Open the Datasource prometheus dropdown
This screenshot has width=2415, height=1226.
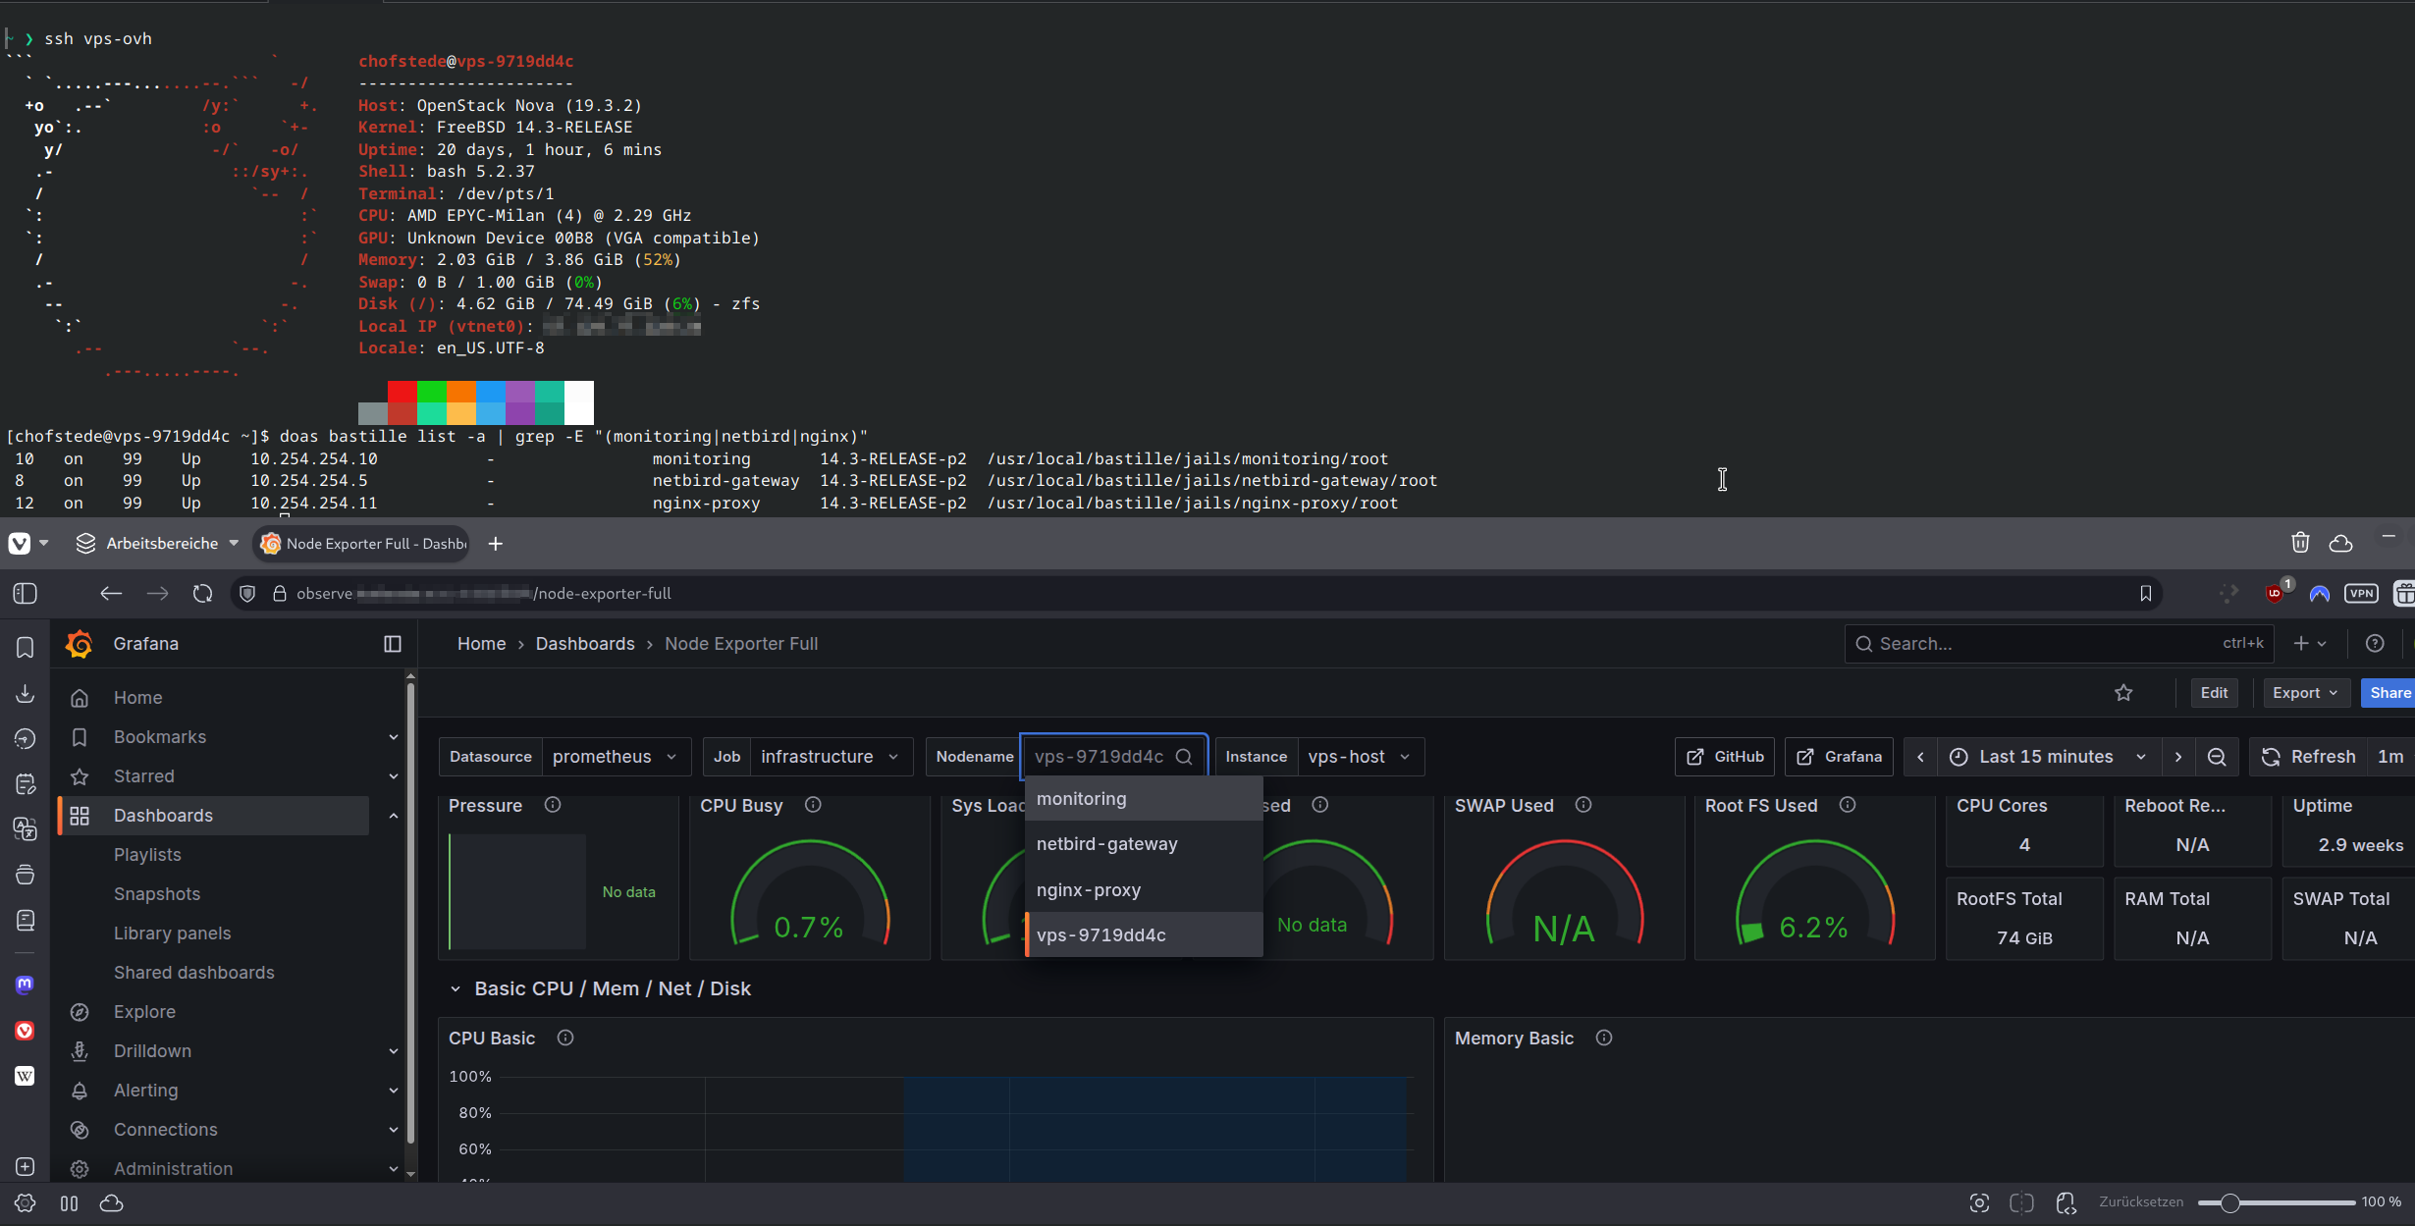pyautogui.click(x=615, y=757)
